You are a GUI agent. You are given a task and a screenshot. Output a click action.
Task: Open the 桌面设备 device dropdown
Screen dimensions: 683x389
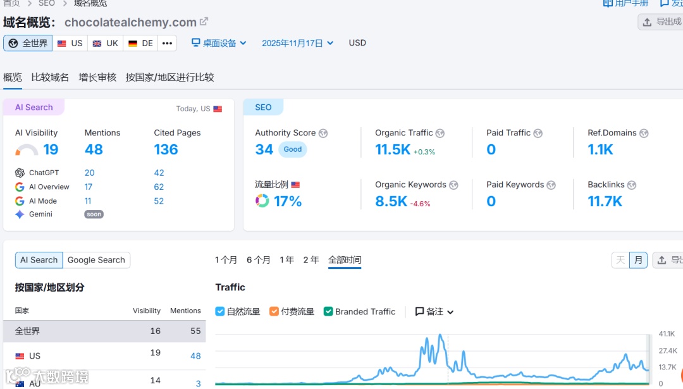point(219,43)
